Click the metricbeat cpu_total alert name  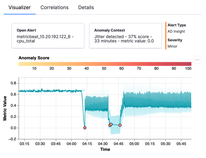[45, 39]
